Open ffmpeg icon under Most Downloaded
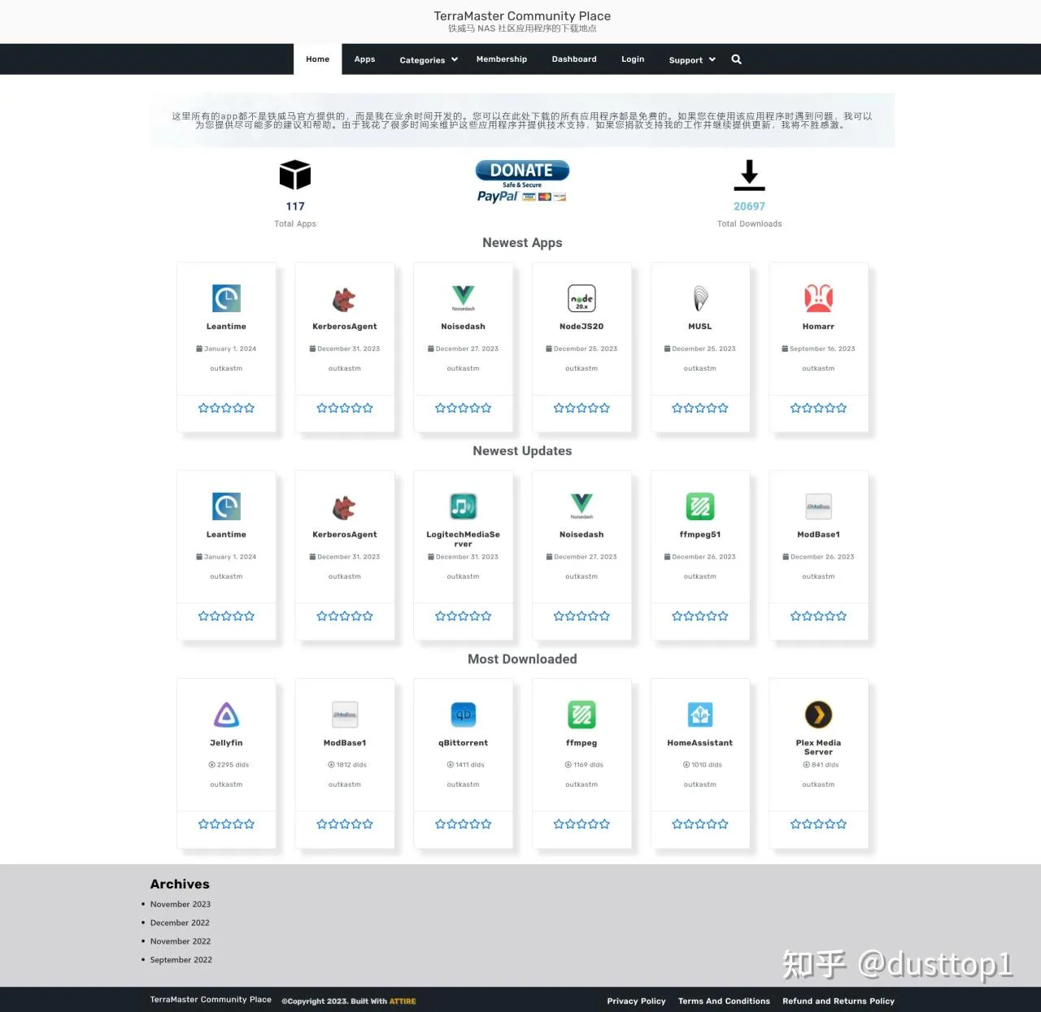 [x=581, y=714]
